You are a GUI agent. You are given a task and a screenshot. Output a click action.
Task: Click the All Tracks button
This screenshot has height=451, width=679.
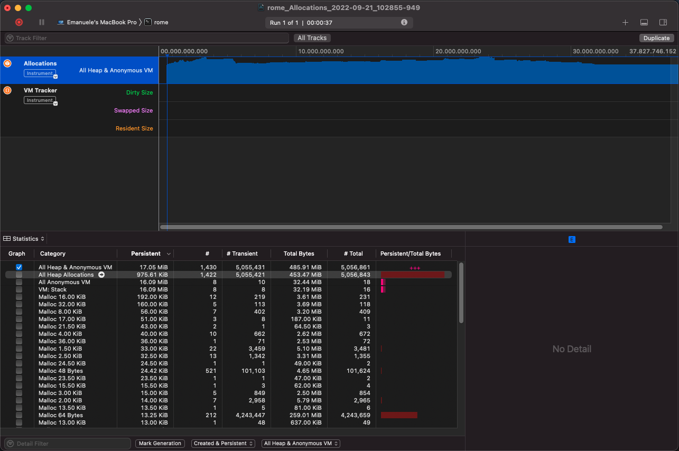coord(312,37)
